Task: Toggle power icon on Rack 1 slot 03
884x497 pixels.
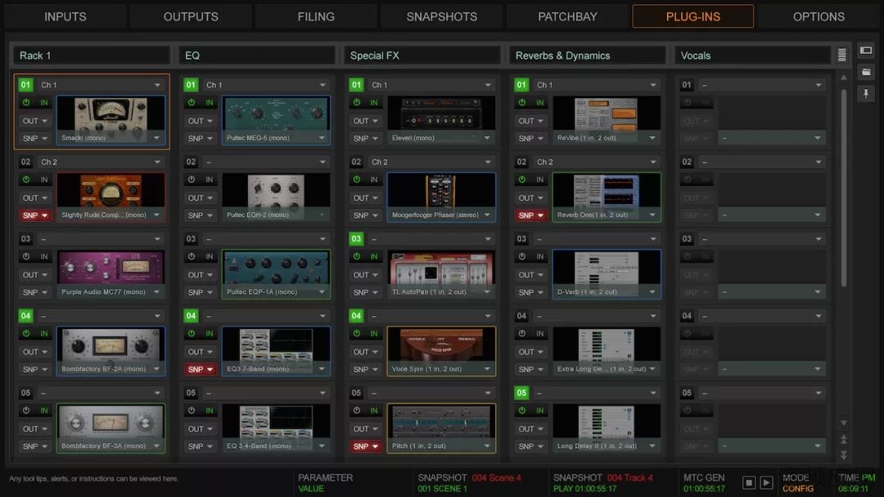Action: pyautogui.click(x=26, y=256)
